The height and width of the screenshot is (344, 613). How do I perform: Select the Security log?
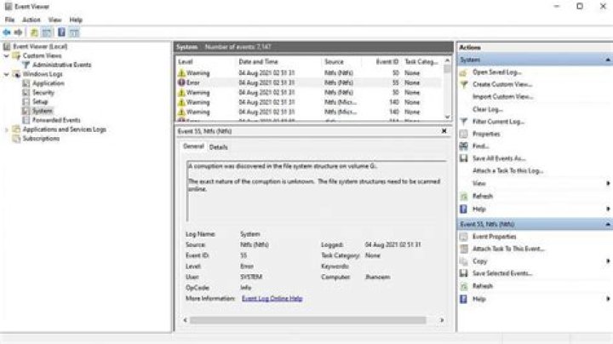(x=43, y=93)
